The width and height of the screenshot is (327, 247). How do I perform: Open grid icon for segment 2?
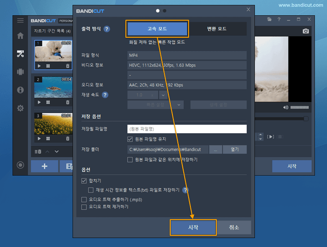[48, 102]
